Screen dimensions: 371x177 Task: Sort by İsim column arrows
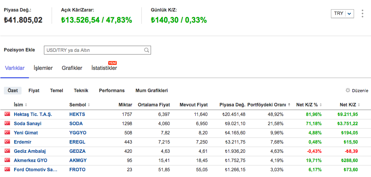pyautogui.click(x=26, y=105)
